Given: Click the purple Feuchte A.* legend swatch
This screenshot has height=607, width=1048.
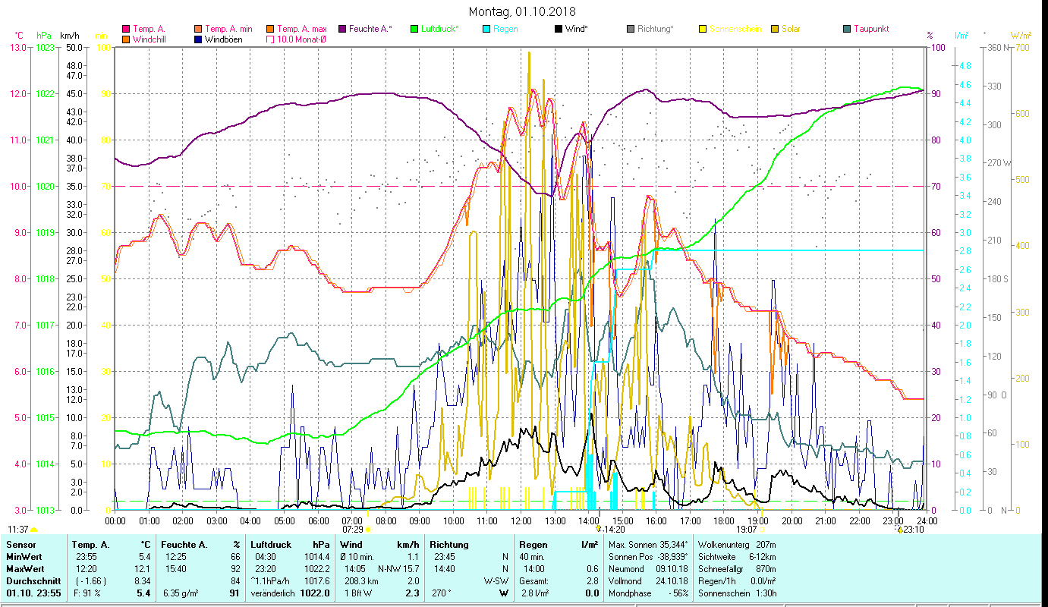Looking at the screenshot, I should (x=341, y=29).
